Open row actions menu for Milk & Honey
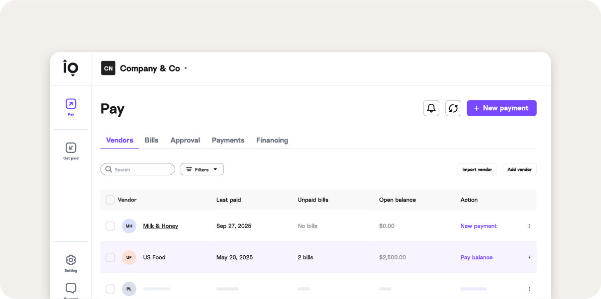Image resolution: width=601 pixels, height=299 pixels. pyautogui.click(x=529, y=226)
